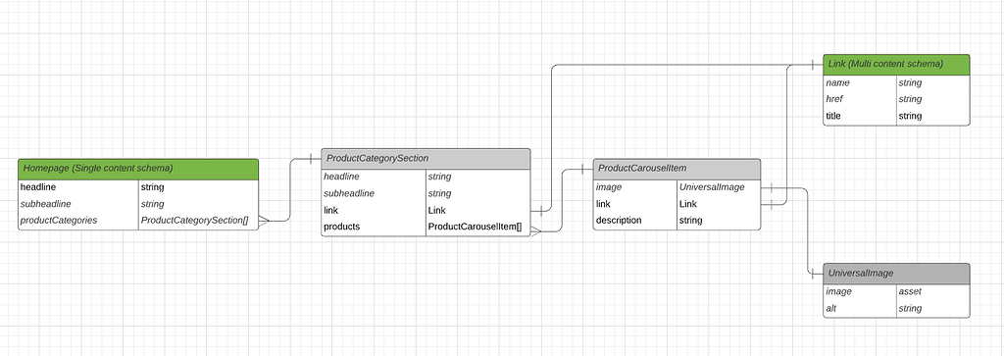Select the ProductCategorySection[] type cell
The width and height of the screenshot is (1004, 356).
(x=198, y=221)
